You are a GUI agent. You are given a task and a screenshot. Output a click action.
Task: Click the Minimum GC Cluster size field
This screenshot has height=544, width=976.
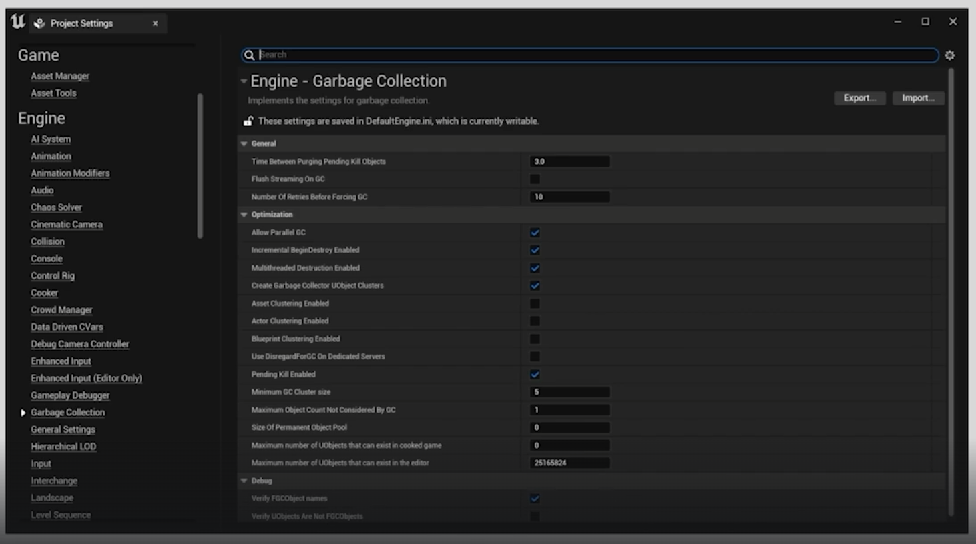(x=569, y=392)
